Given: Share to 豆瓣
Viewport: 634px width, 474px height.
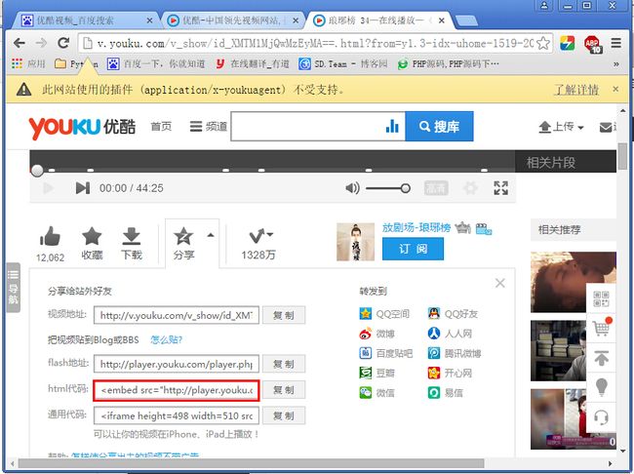Looking at the screenshot, I should pyautogui.click(x=376, y=373).
